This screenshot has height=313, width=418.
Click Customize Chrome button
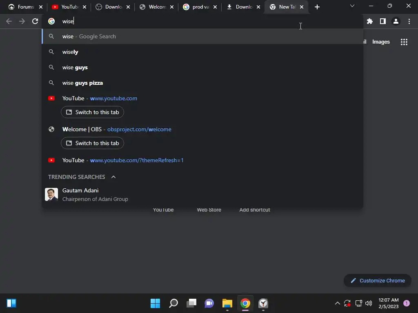pos(378,280)
